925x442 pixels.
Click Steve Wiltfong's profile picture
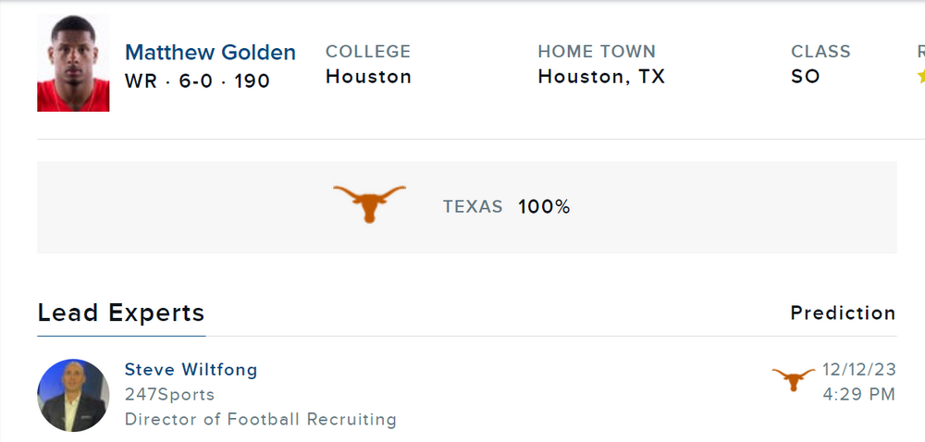click(x=73, y=395)
